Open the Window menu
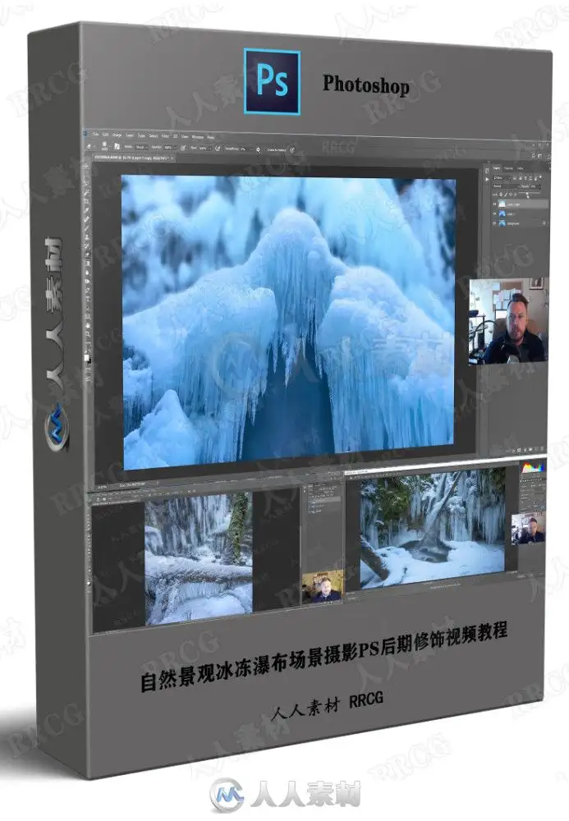Viewport: 569px width, 821px height. coord(197,136)
